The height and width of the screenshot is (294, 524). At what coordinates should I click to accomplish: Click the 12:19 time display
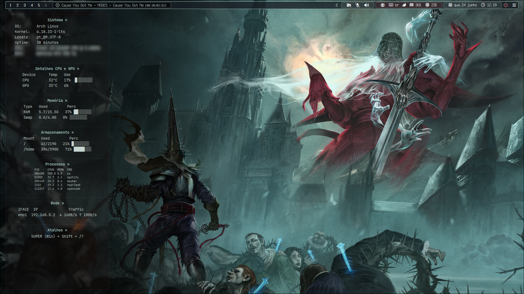coord(492,5)
